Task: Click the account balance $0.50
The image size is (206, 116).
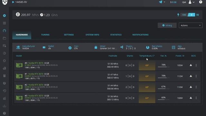Action: (x=173, y=2)
